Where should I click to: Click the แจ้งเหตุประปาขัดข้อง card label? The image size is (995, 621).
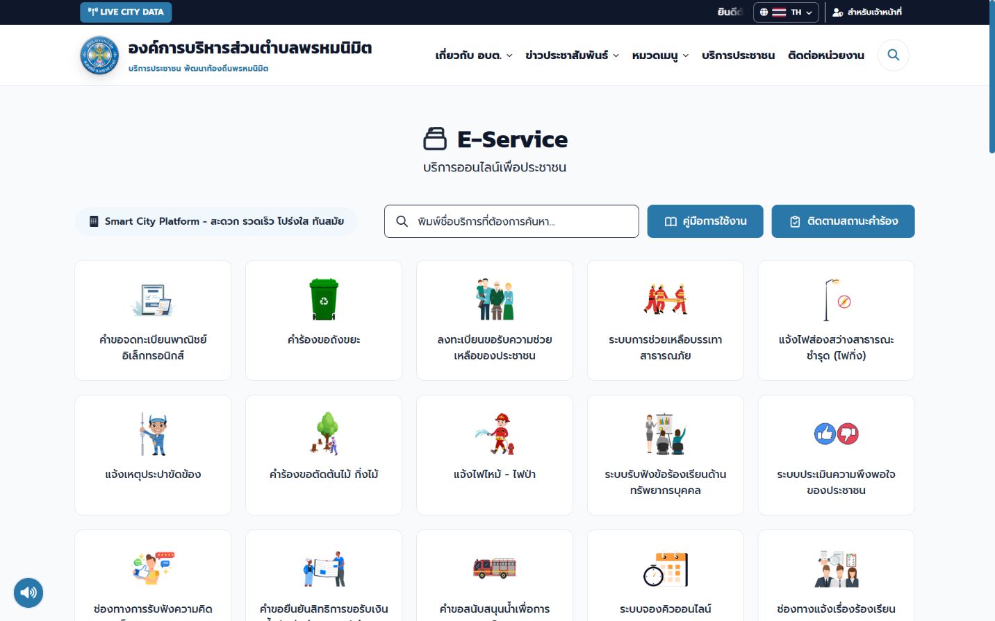click(x=153, y=475)
